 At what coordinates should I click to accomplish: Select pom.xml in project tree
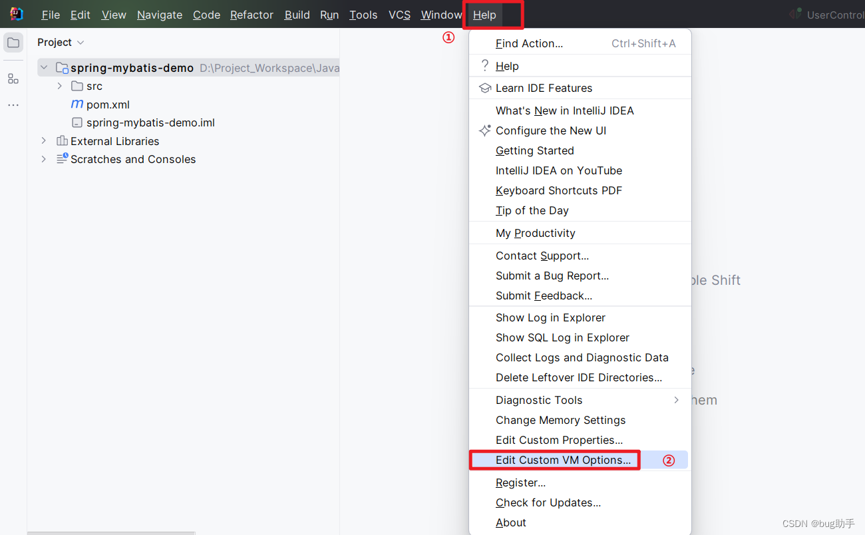(x=108, y=104)
